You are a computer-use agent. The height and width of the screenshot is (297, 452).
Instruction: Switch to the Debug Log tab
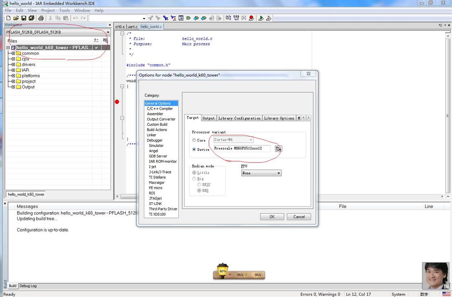click(28, 286)
